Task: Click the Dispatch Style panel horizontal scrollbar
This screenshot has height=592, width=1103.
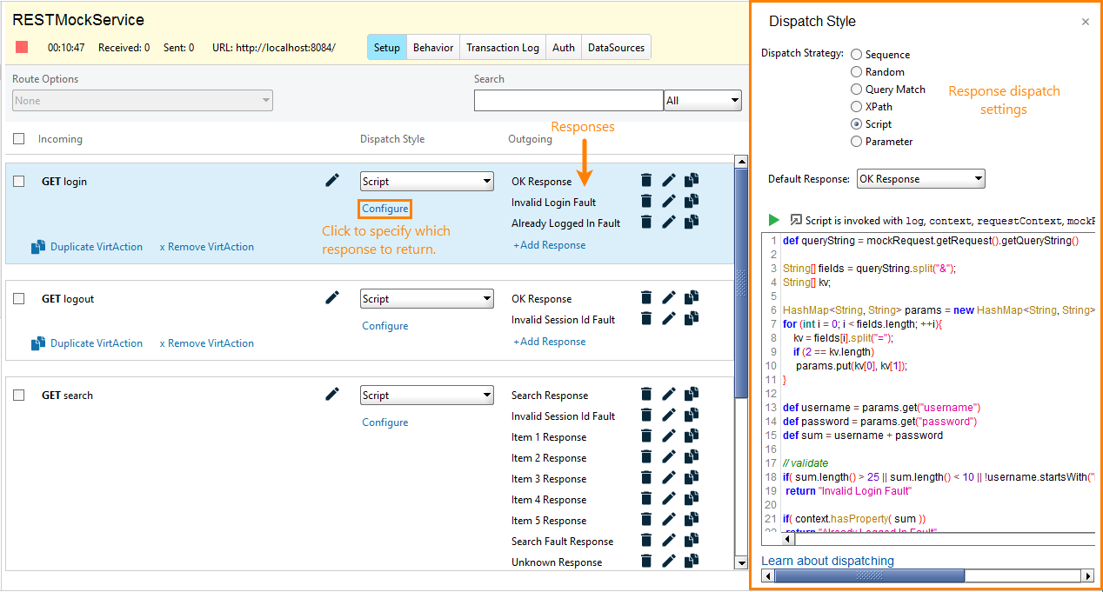Action: coord(927,575)
